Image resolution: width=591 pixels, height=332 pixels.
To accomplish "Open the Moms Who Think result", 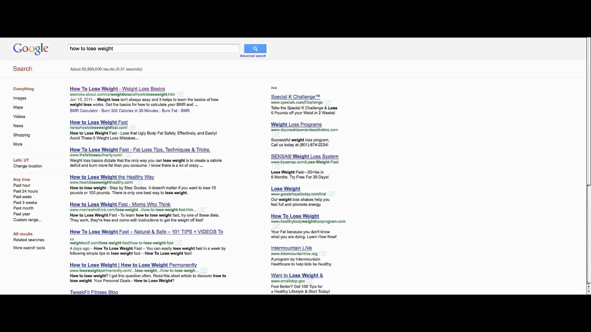I will (120, 204).
